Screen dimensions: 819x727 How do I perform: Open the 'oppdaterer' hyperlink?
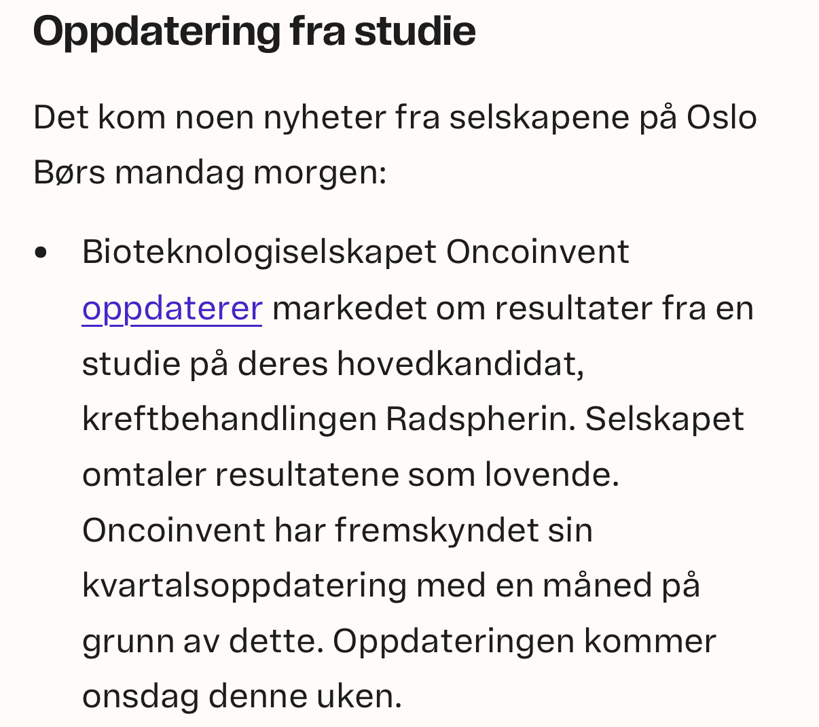[172, 308]
